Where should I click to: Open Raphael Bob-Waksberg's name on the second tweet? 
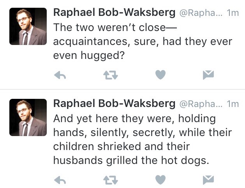[x=114, y=103]
